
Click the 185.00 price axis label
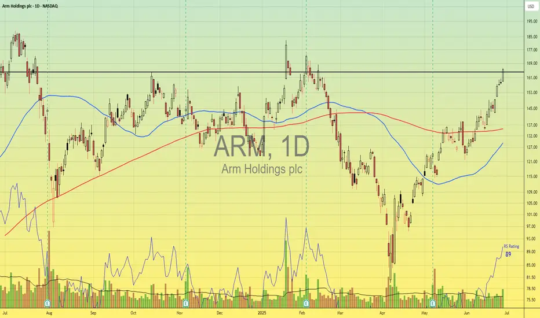[x=531, y=37]
